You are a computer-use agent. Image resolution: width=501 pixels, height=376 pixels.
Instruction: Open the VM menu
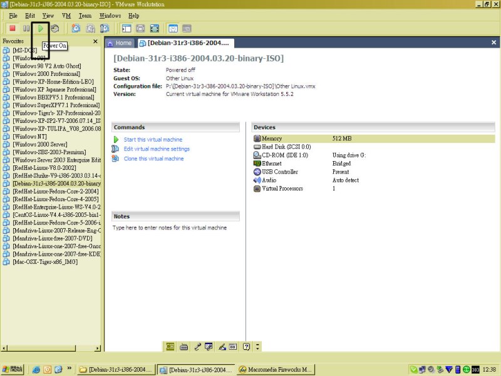[x=66, y=16]
